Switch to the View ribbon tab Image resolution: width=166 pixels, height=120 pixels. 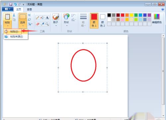pyautogui.click(x=29, y=10)
